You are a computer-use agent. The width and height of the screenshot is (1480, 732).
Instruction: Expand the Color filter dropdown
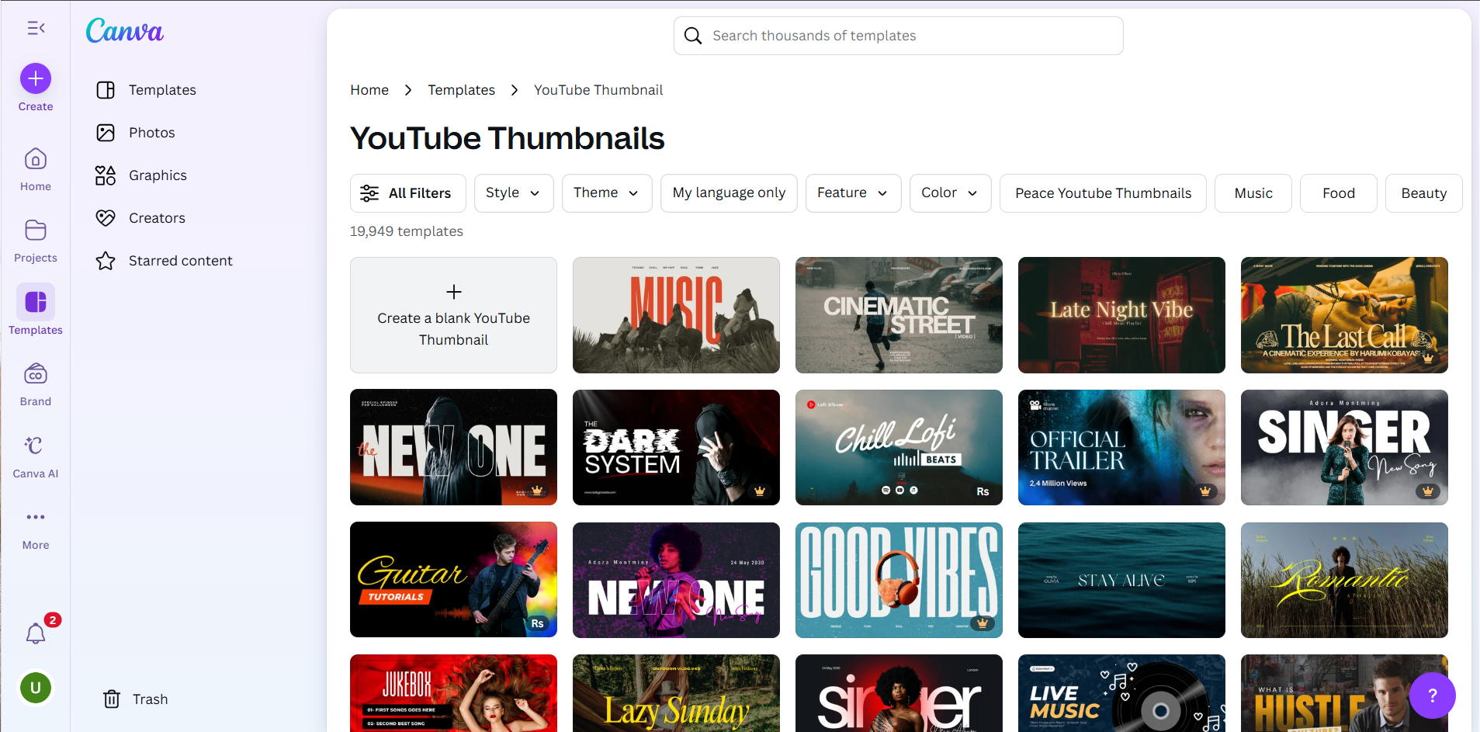point(950,193)
